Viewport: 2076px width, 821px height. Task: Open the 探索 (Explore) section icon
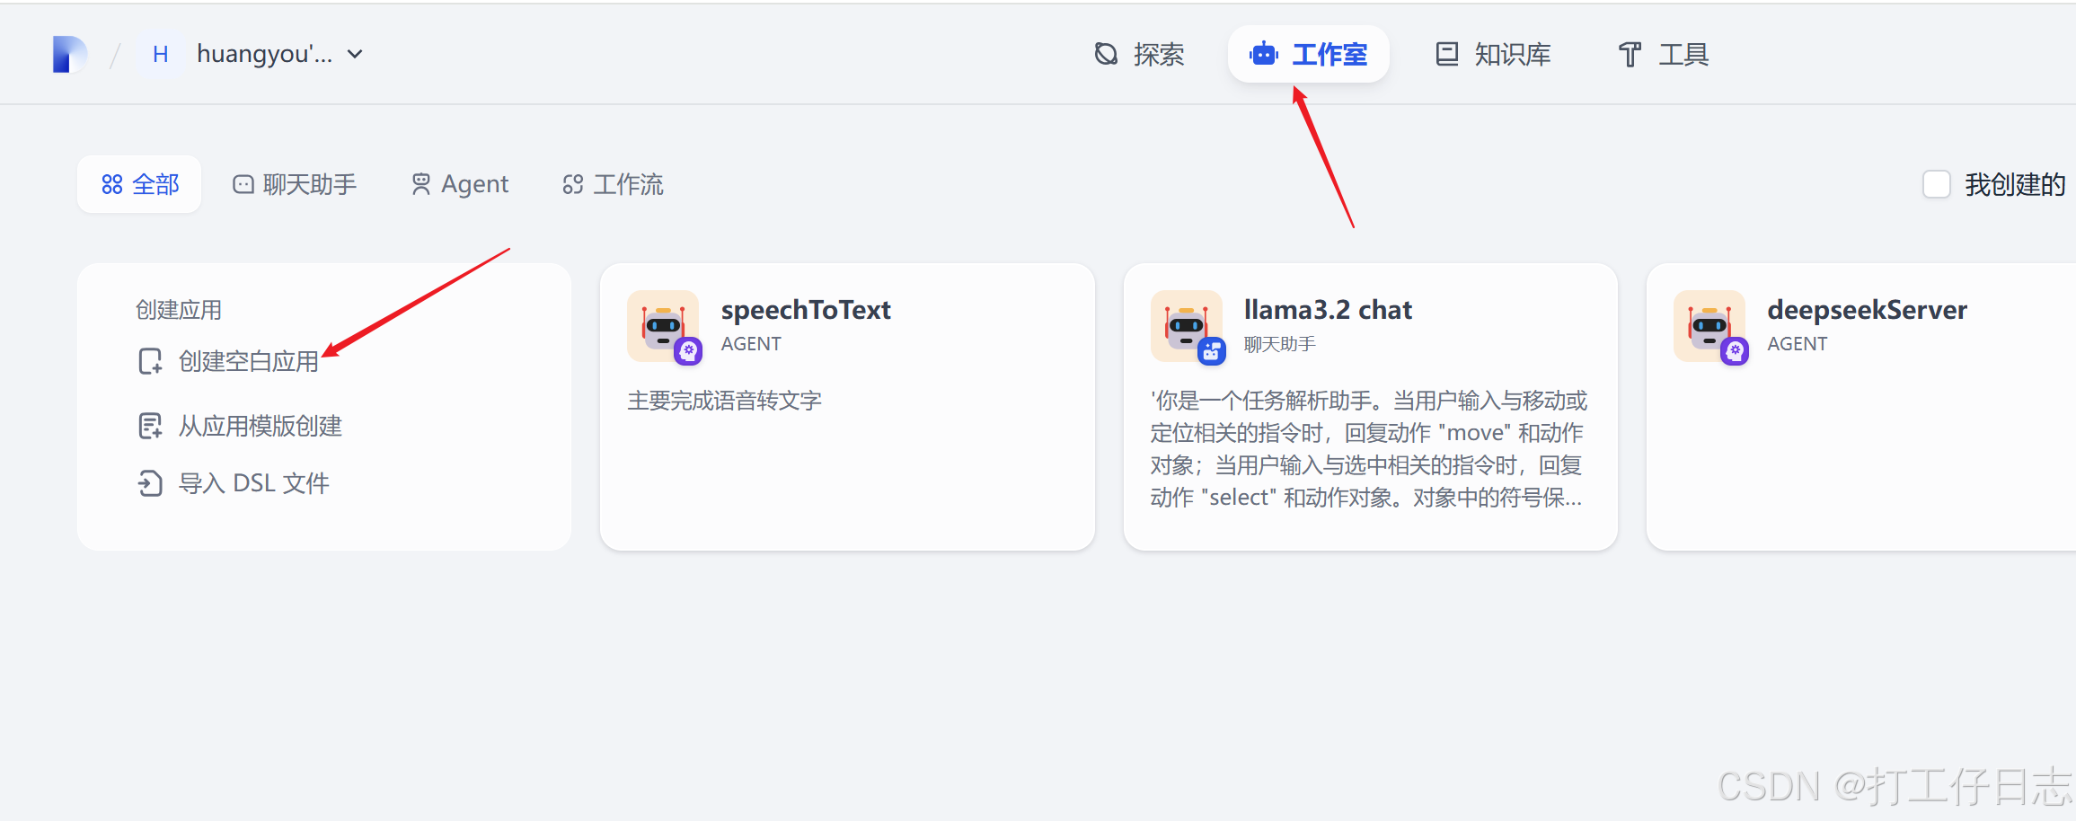click(1107, 54)
